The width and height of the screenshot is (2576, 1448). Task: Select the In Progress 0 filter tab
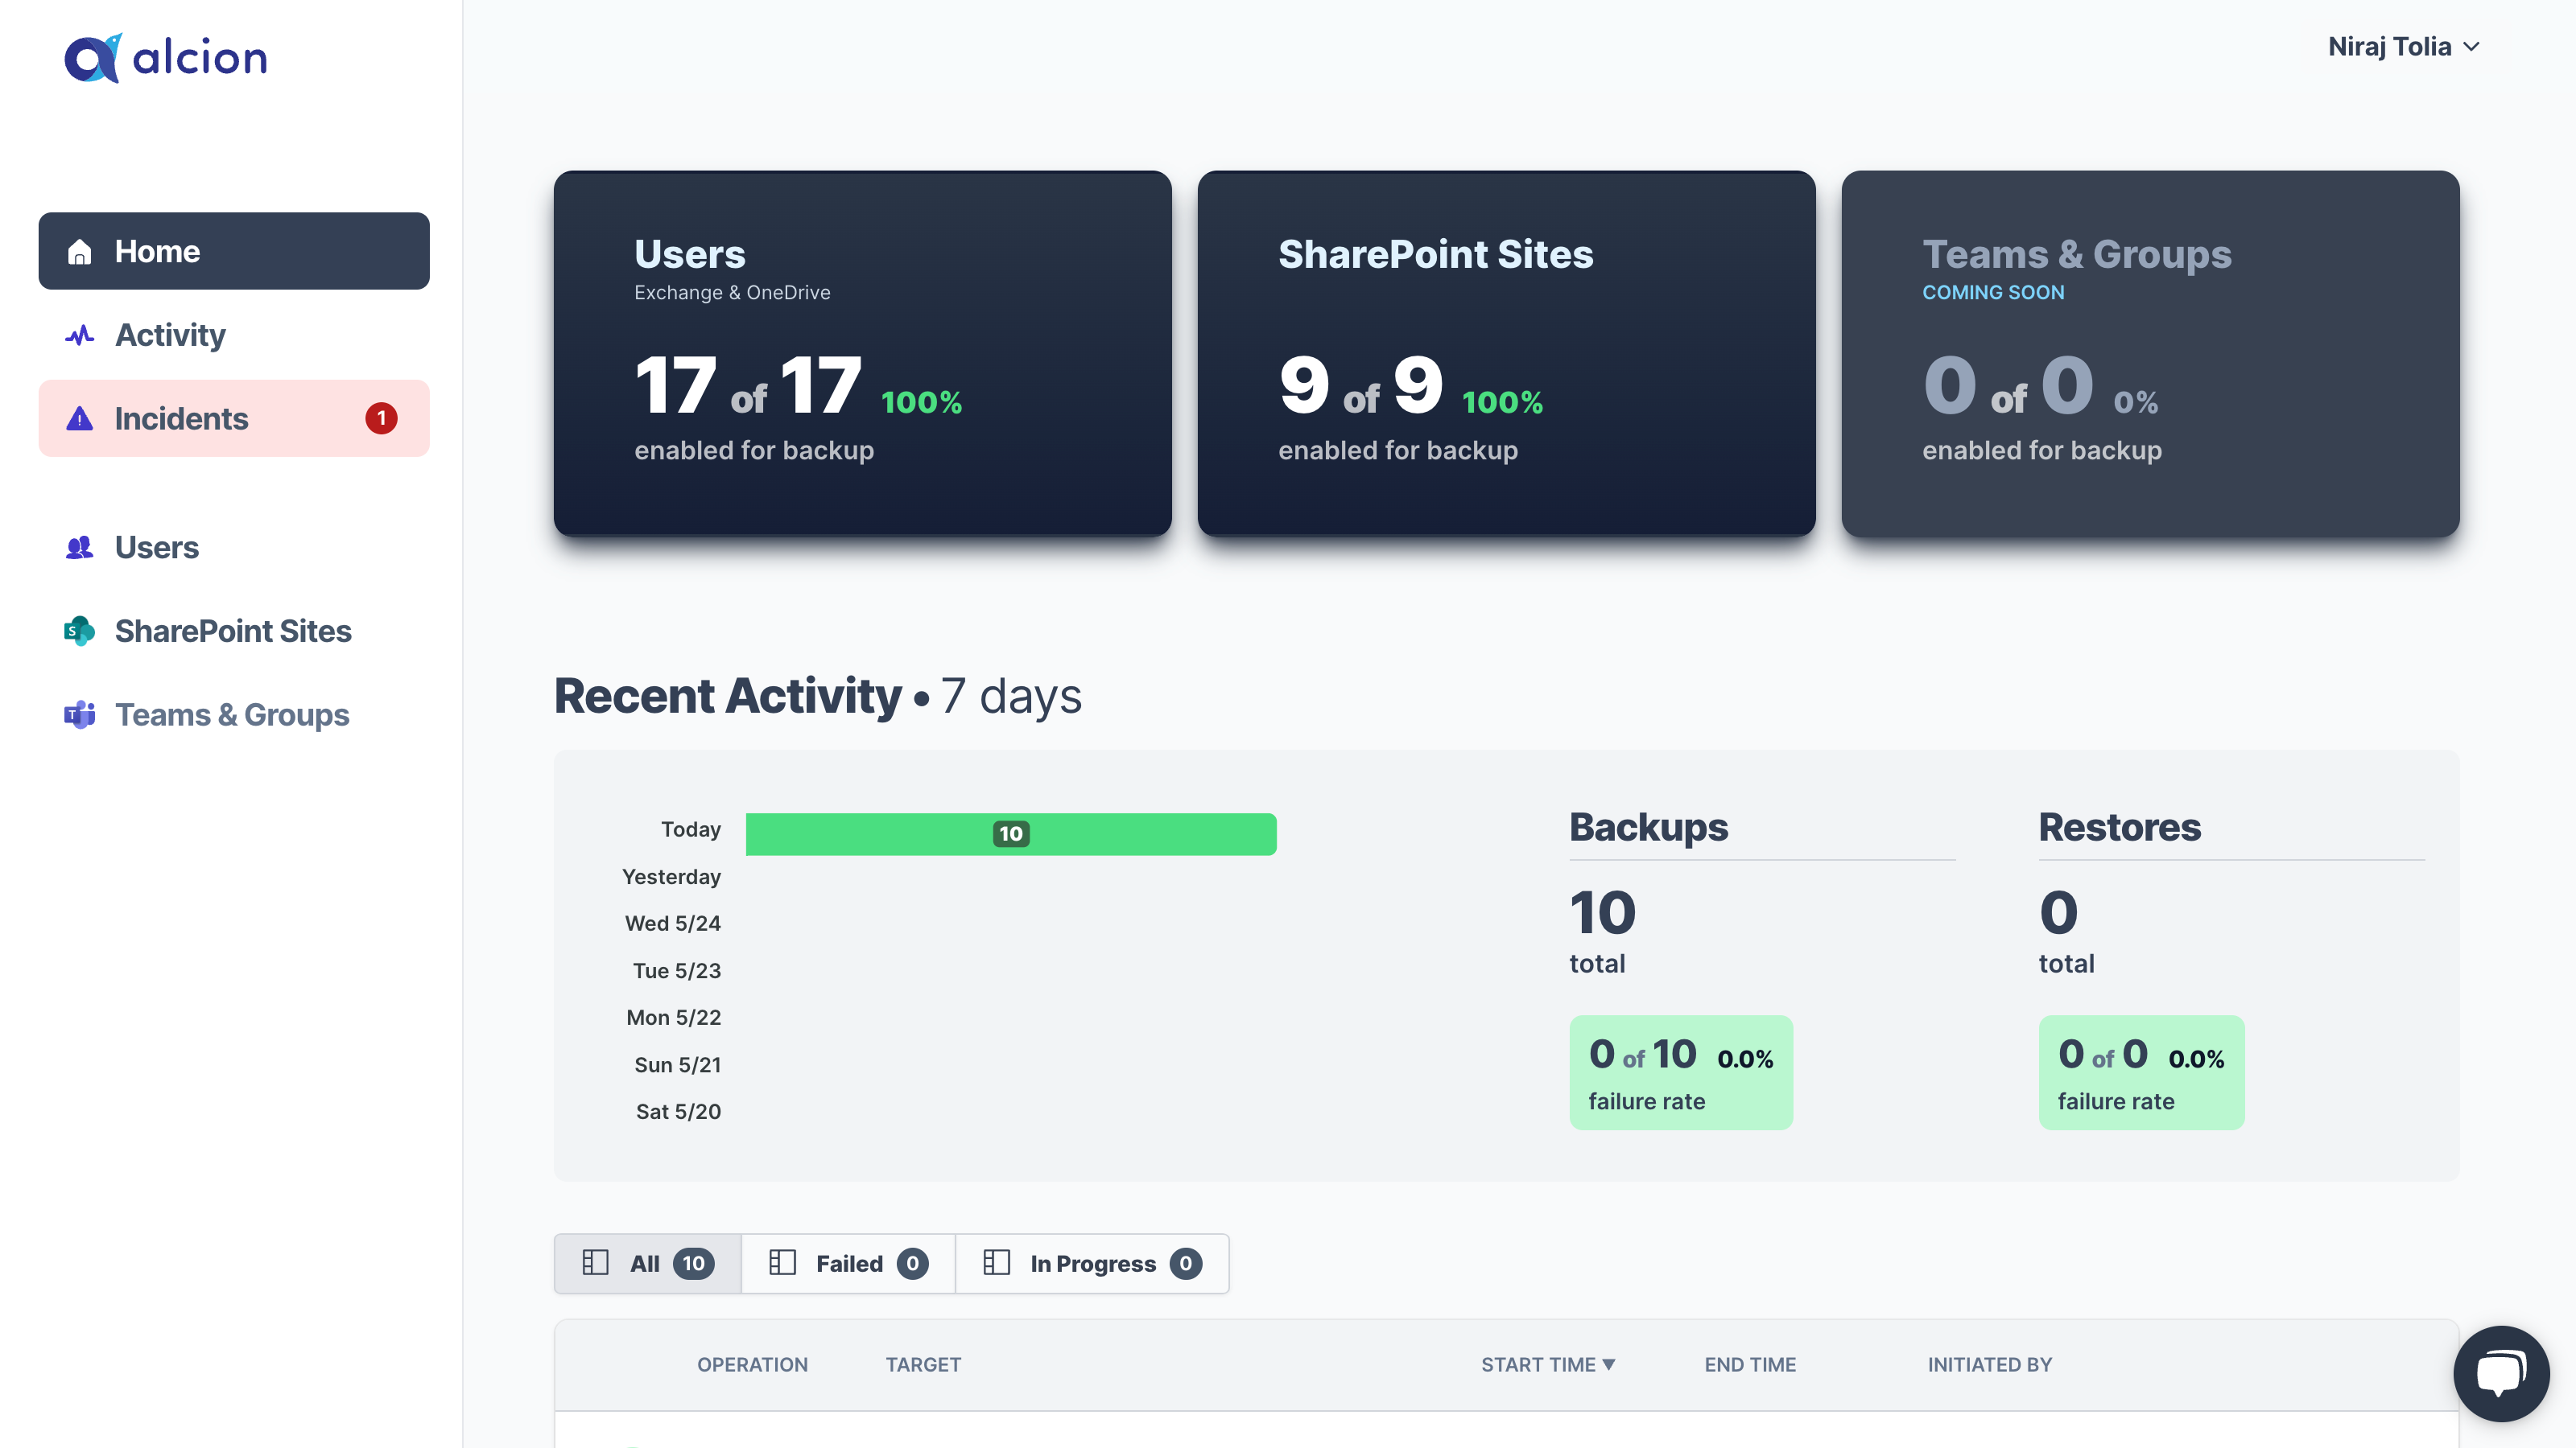coord(1092,1263)
